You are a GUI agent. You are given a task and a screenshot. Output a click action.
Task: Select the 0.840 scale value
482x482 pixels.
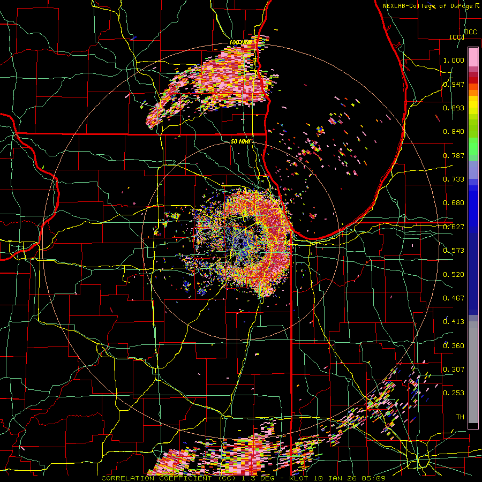(x=454, y=132)
